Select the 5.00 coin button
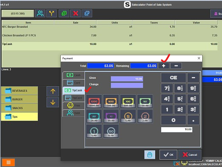This screenshot has height=167, width=222. tap(128, 116)
